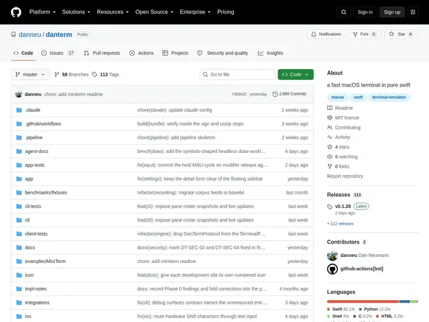Switch to the Pull requests tab
This screenshot has height=322, width=429.
[102, 53]
